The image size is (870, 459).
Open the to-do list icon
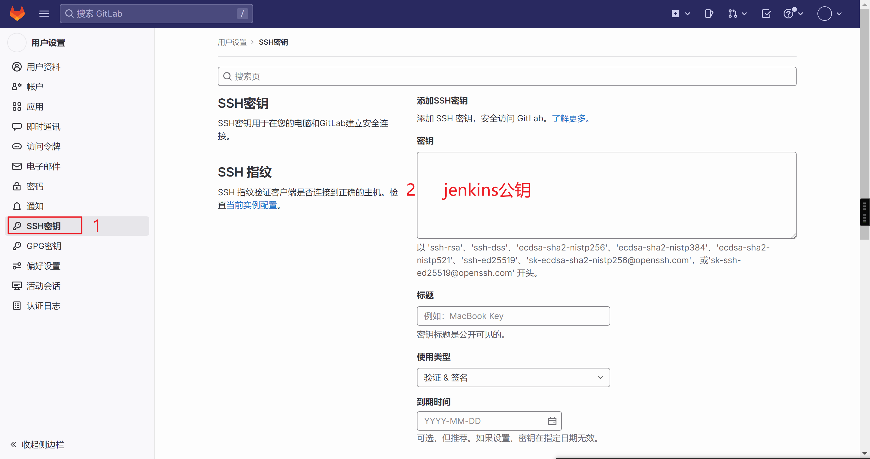coord(766,14)
